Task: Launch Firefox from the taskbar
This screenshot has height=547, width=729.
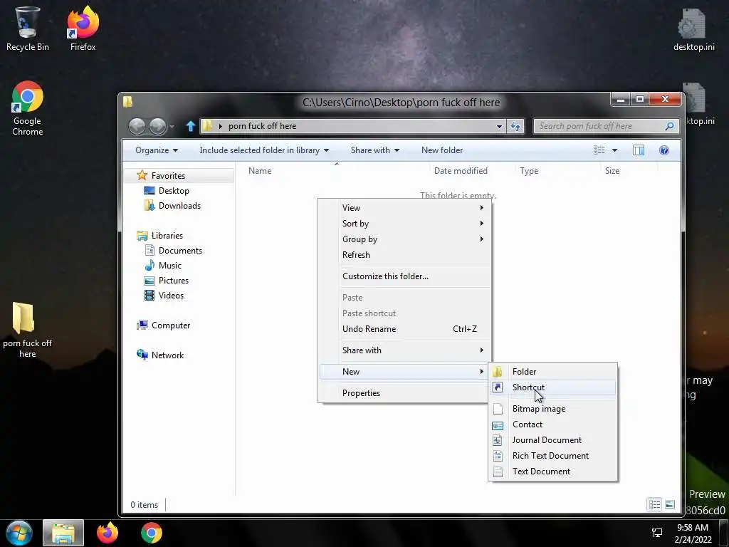Action: (x=107, y=533)
